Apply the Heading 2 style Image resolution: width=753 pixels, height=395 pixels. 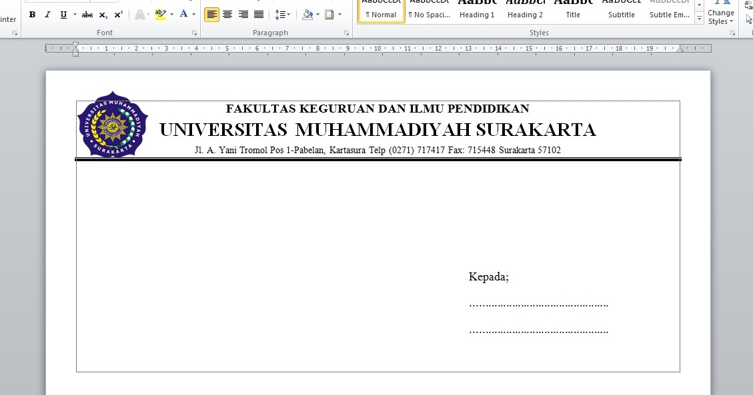(525, 11)
